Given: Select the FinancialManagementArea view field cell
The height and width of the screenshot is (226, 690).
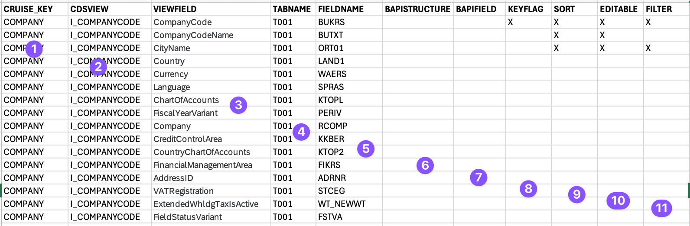Looking at the screenshot, I should [211, 165].
